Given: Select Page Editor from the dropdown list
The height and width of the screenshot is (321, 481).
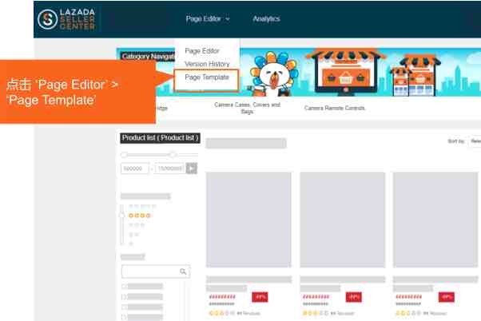Looking at the screenshot, I should tap(202, 51).
